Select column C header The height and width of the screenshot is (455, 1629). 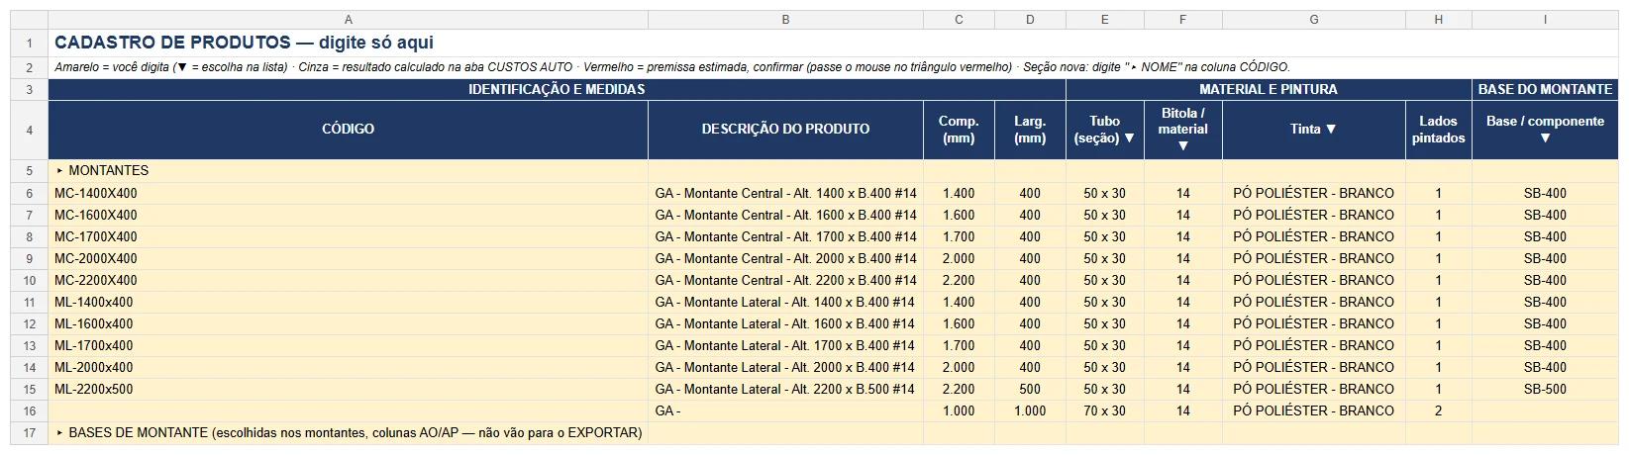(959, 20)
